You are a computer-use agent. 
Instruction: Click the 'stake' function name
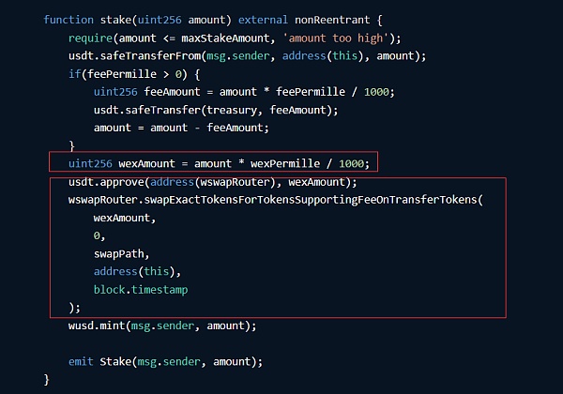pyautogui.click(x=116, y=20)
